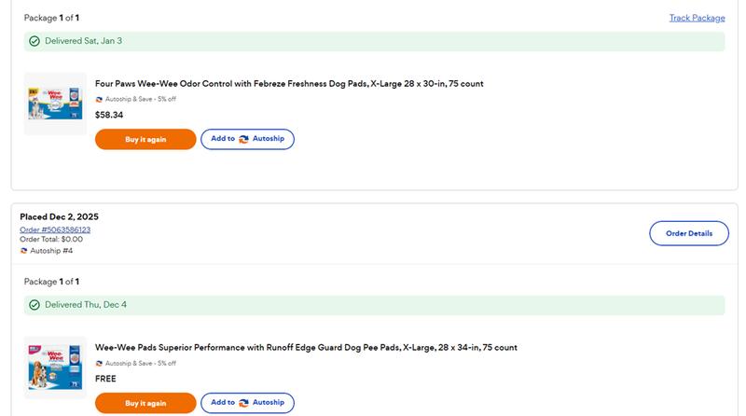Open Wee-Wee Pads Superior Performance product title

306,348
